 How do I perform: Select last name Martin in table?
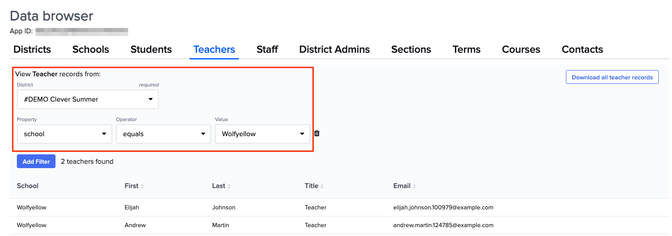tap(221, 225)
